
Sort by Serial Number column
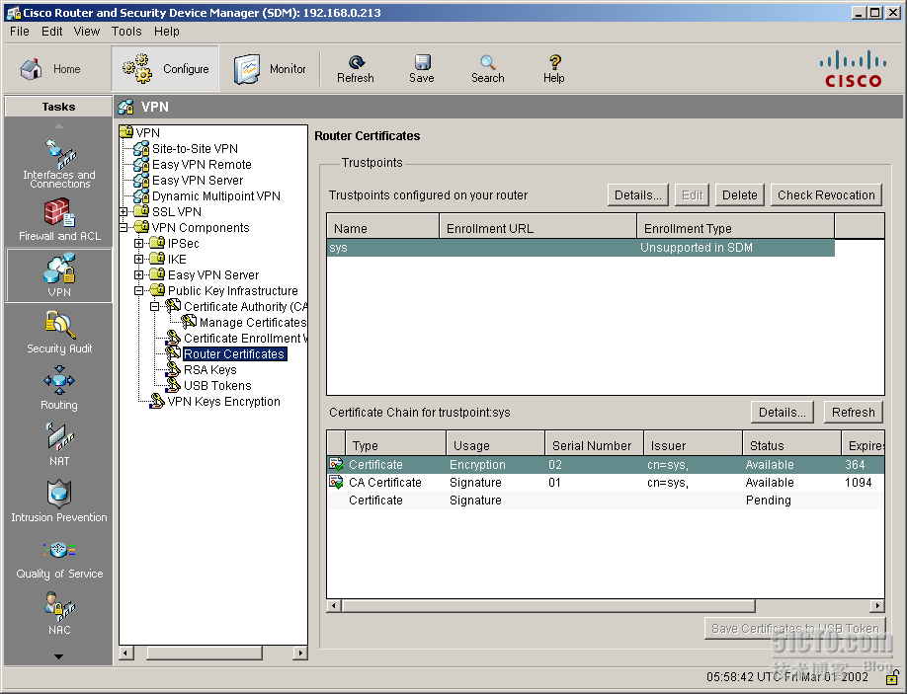pyautogui.click(x=594, y=445)
